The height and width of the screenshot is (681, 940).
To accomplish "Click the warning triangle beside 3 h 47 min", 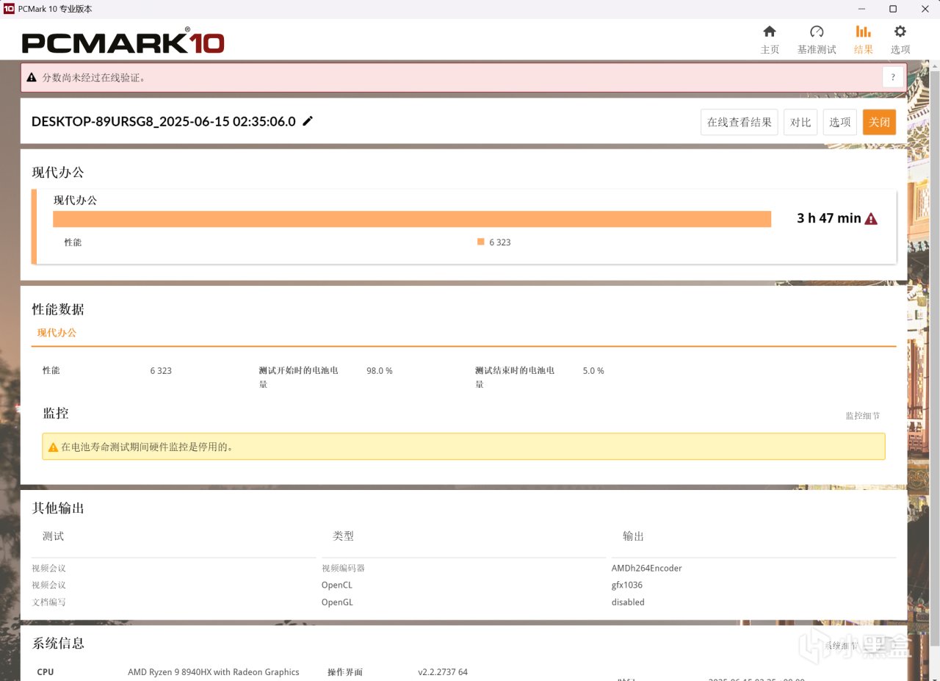I will point(871,218).
